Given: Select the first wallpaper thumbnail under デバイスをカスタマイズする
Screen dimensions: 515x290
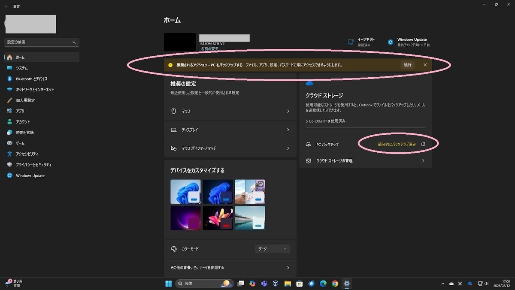Looking at the screenshot, I should [185, 191].
